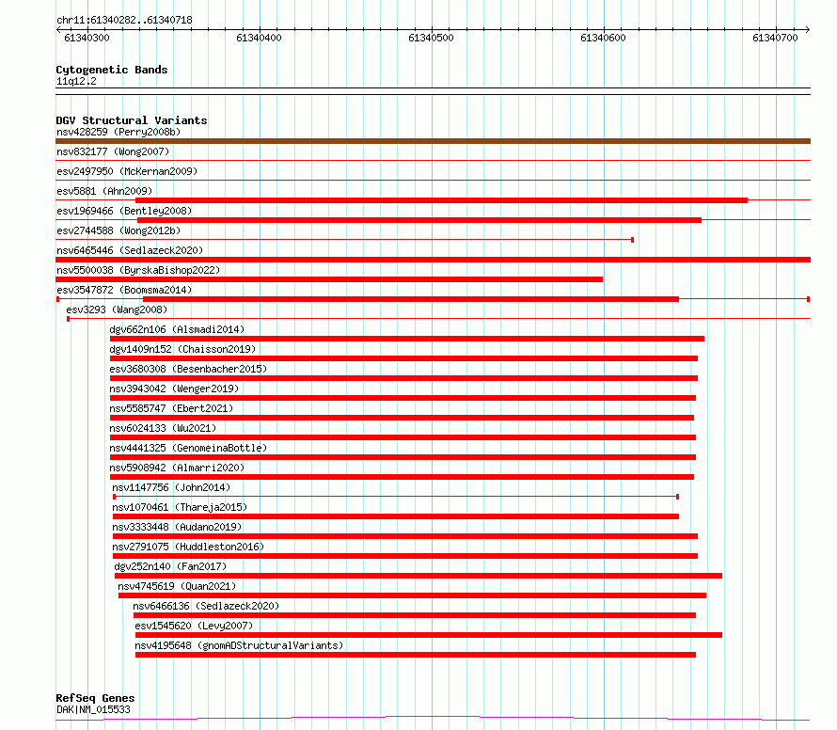This screenshot has width=837, height=730.
Task: Click ruler position label 61340400
Action: tap(259, 38)
